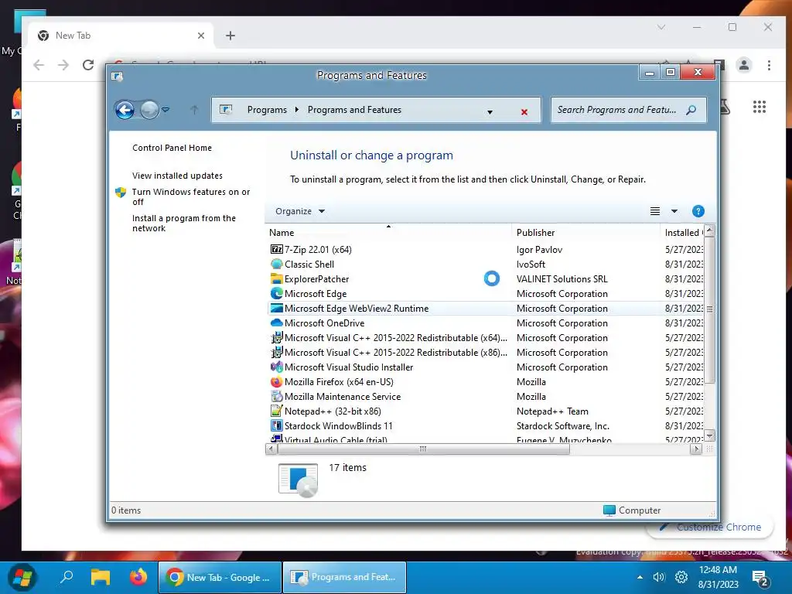Click vertical scrollbar down arrow
The image size is (792, 594).
710,435
